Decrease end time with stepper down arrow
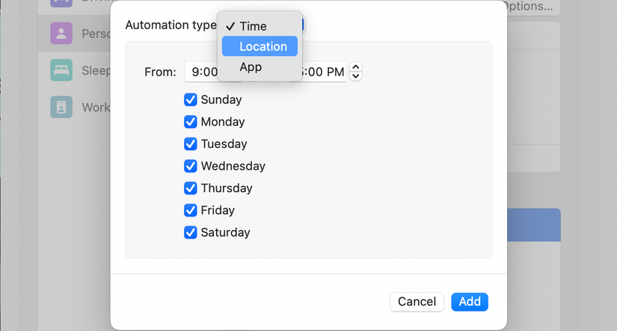Viewport: 617px width, 331px height. click(x=356, y=76)
